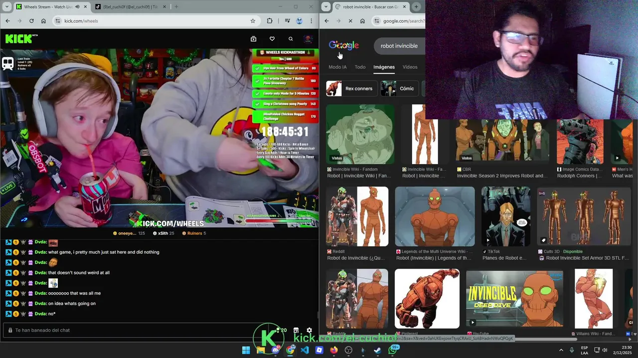Click the kick.com/wheels address bar
The image size is (638, 358).
[x=155, y=21]
